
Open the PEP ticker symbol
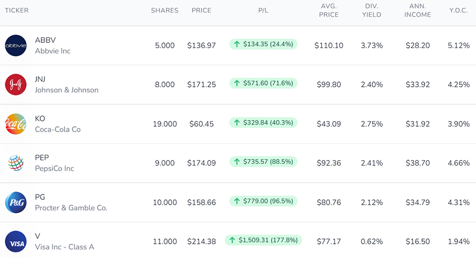click(x=42, y=158)
